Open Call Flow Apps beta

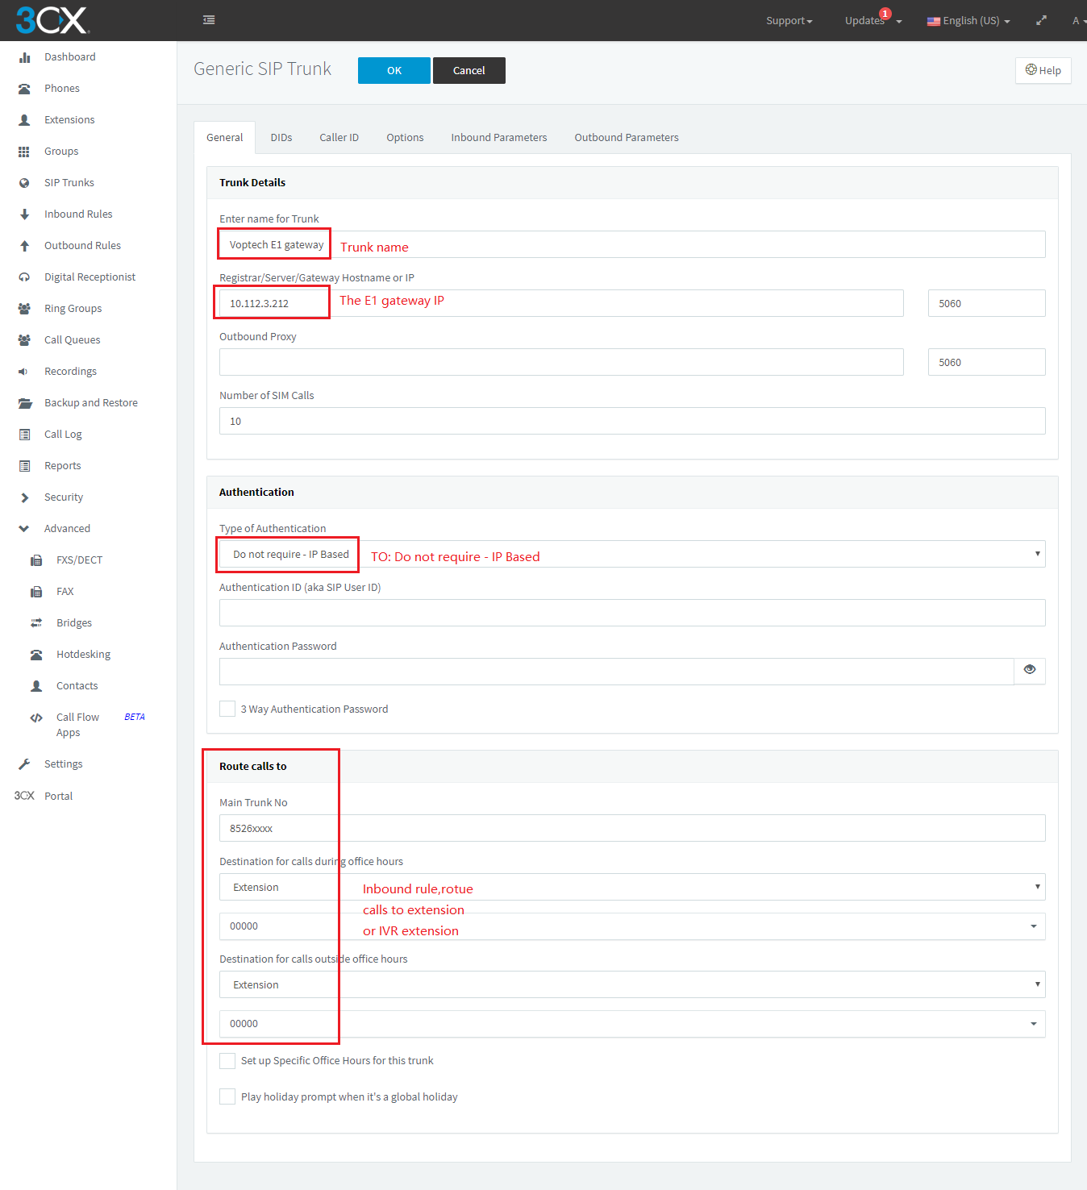coord(77,725)
